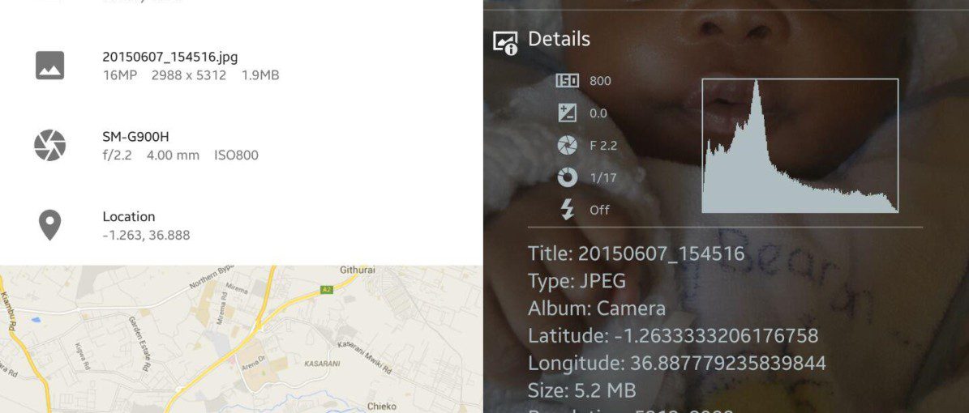Tap the ISO icon
The width and height of the screenshot is (969, 413).
click(x=567, y=81)
